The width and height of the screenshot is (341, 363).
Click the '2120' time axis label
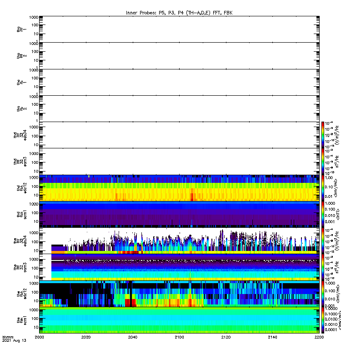tap(226, 337)
